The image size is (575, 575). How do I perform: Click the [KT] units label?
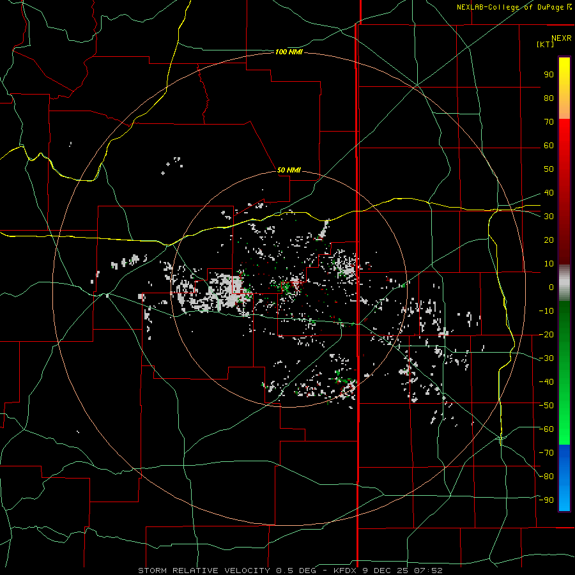(545, 44)
